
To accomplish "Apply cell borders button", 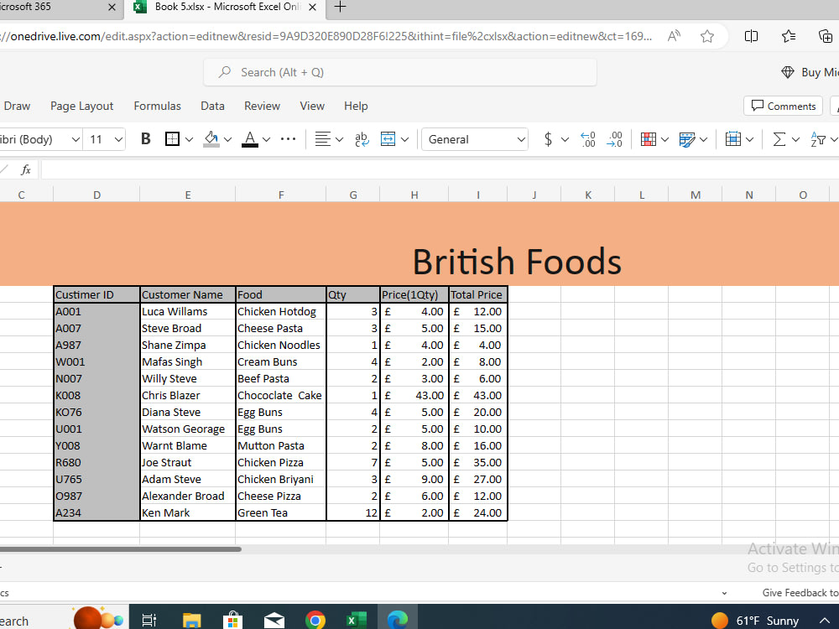I will (x=172, y=139).
